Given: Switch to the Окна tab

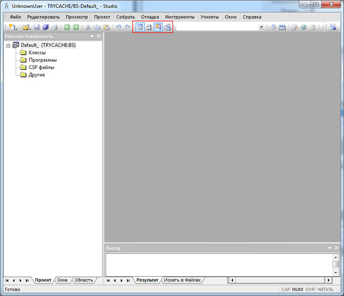Looking at the screenshot, I should point(62,280).
